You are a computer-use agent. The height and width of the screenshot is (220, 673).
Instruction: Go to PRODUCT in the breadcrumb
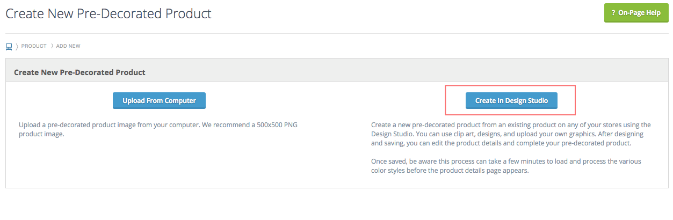click(34, 46)
